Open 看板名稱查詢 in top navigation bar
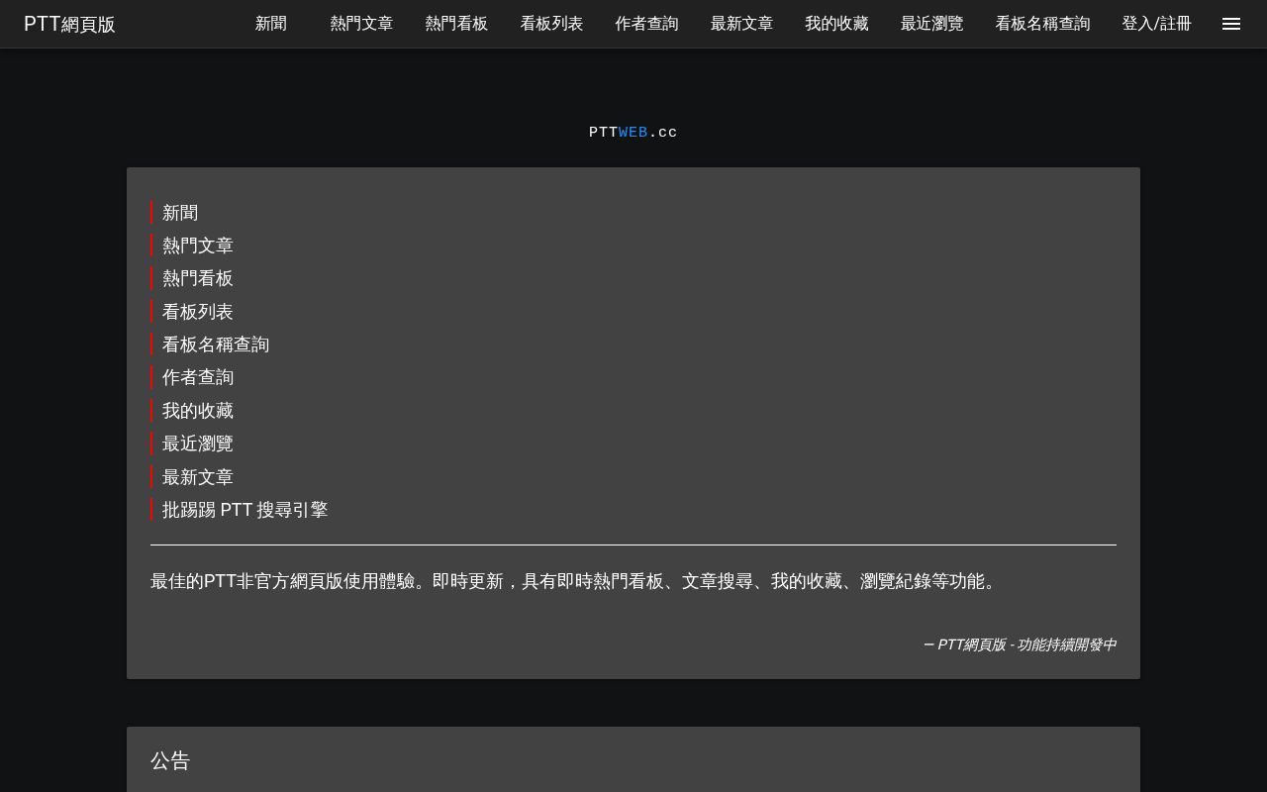Screen dimensions: 1267x792 tap(1042, 24)
